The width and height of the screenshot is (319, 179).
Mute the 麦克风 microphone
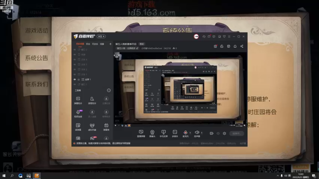pos(185,134)
